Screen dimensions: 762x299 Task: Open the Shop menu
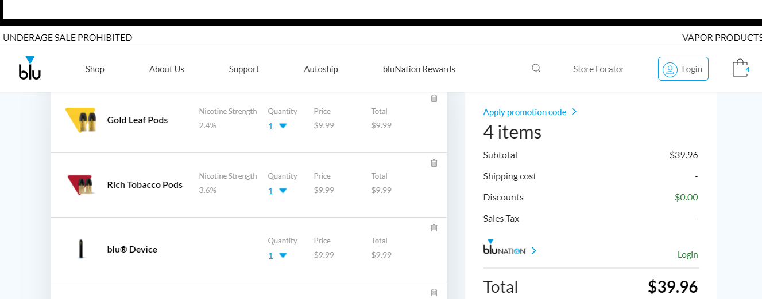click(x=95, y=69)
